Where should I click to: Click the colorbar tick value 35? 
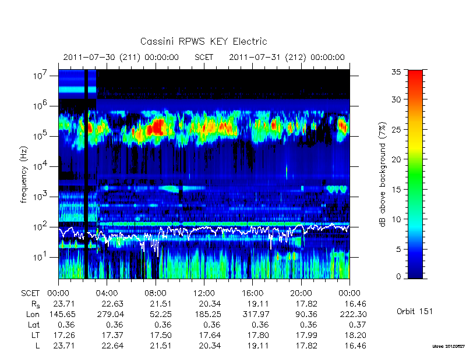pos(397,72)
